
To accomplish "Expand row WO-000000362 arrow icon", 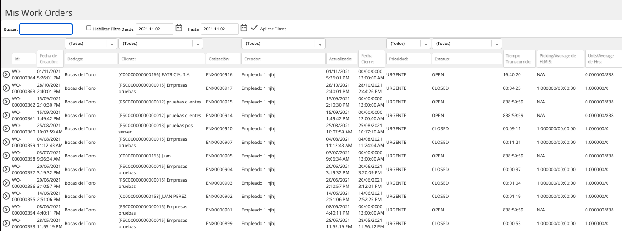I will (x=6, y=102).
